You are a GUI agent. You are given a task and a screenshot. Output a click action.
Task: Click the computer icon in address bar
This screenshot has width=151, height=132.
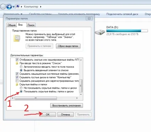coord(17,7)
